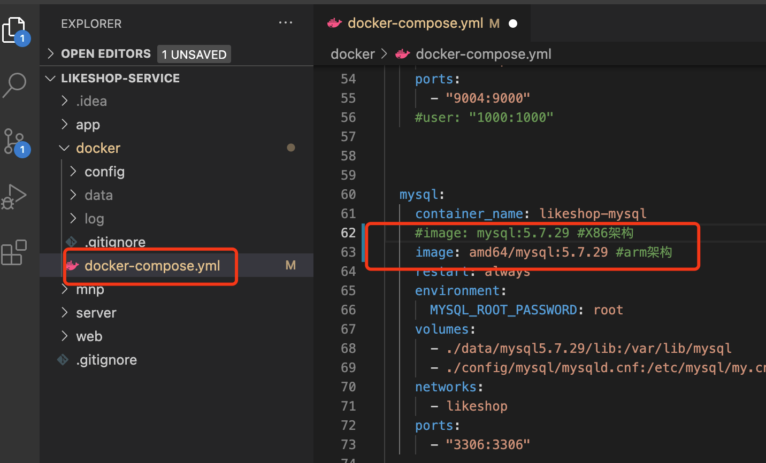Click the environment: key
766x463 pixels.
tap(461, 291)
